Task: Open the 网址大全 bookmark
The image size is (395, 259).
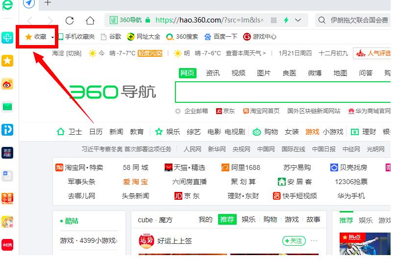Action: point(143,37)
